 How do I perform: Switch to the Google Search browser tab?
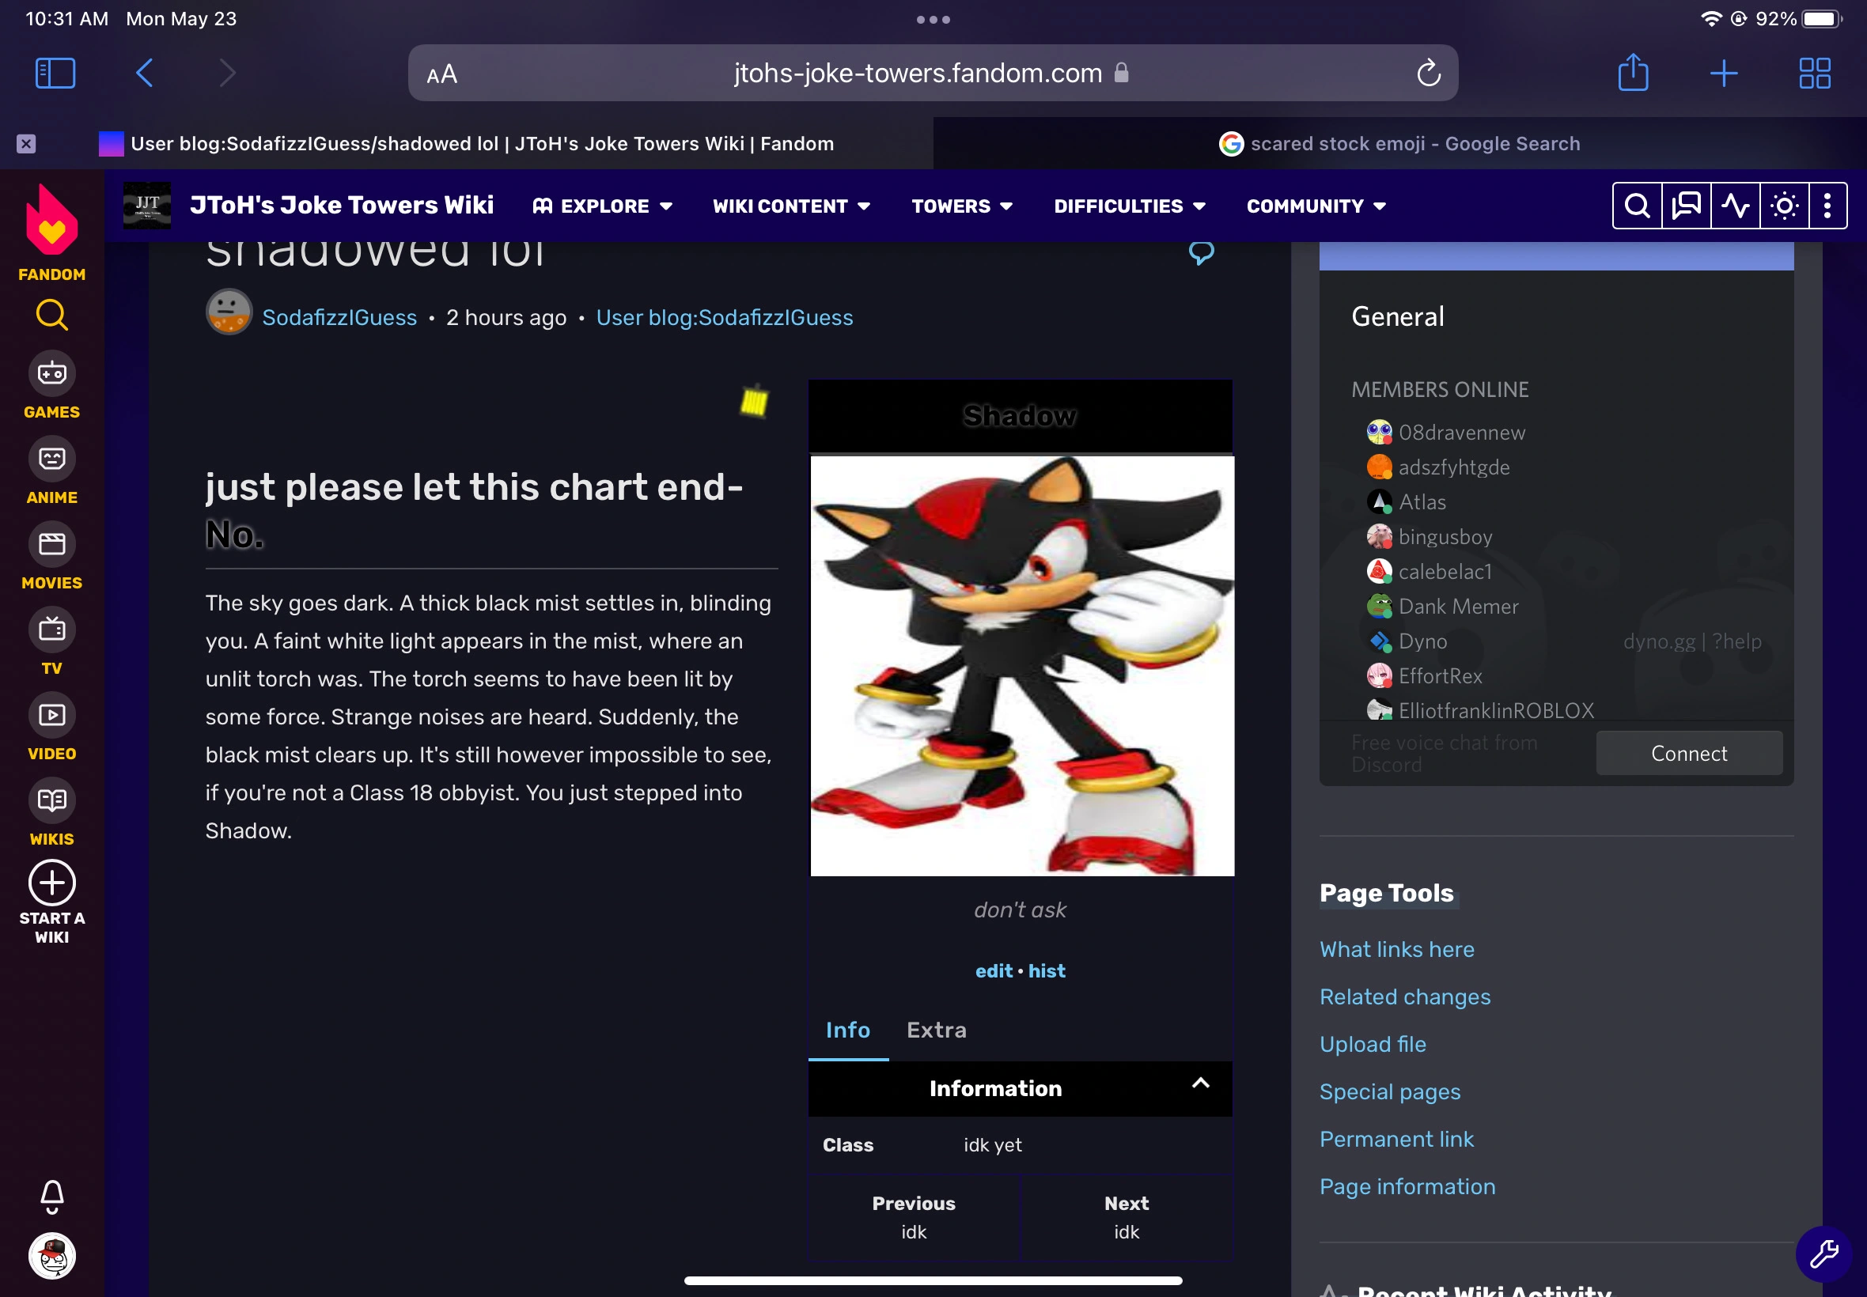click(1399, 144)
